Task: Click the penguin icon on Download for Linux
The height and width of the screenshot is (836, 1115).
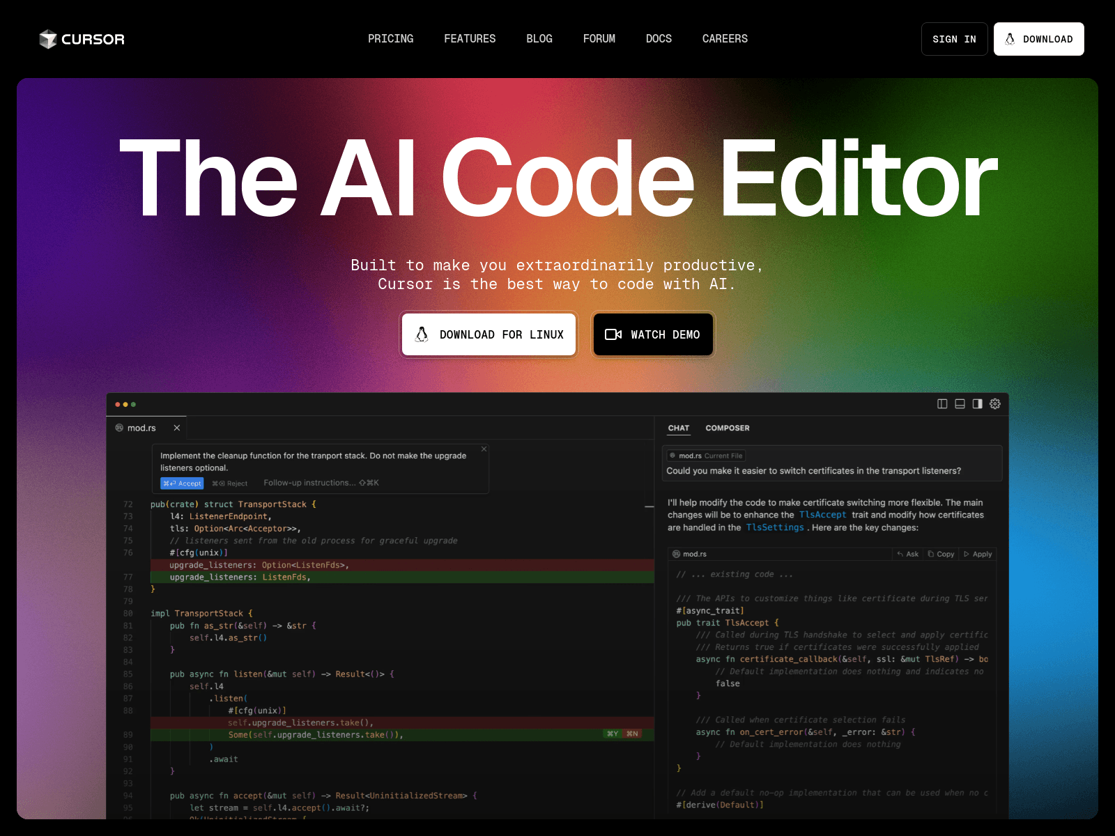Action: pyautogui.click(x=422, y=334)
